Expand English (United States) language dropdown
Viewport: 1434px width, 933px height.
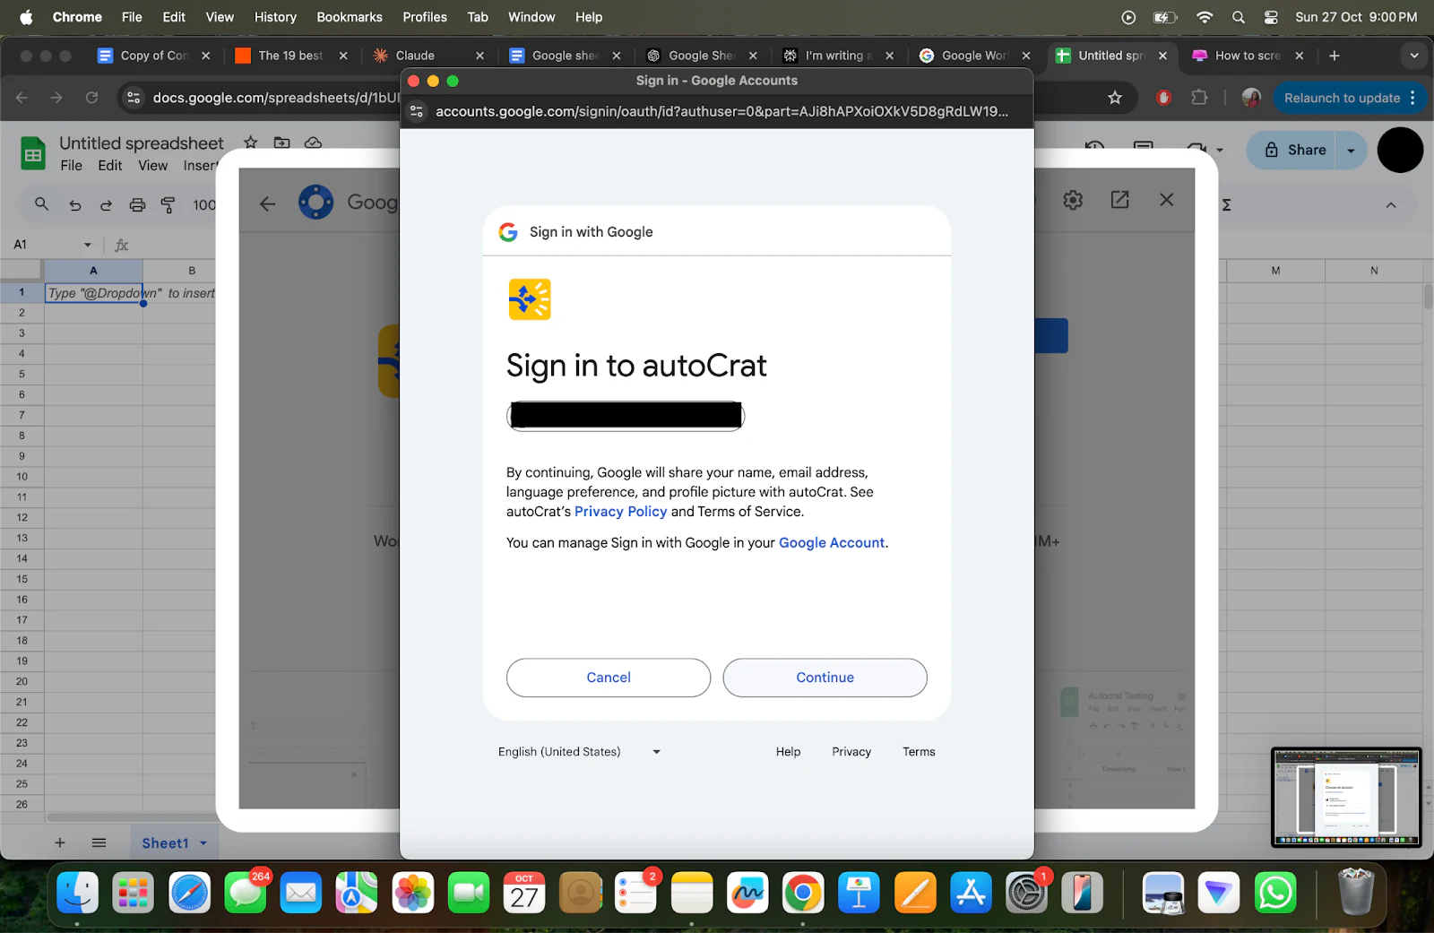[579, 752]
